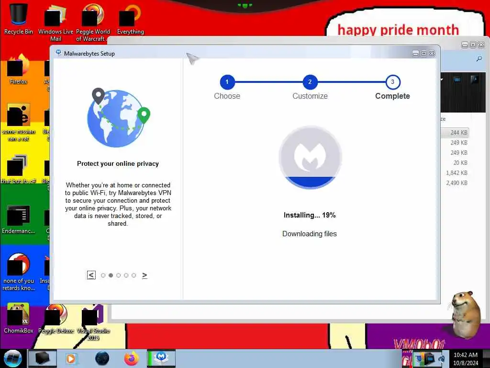This screenshot has height=368, width=490.
Task: Click the search magnifier in the background window
Action: [x=479, y=59]
